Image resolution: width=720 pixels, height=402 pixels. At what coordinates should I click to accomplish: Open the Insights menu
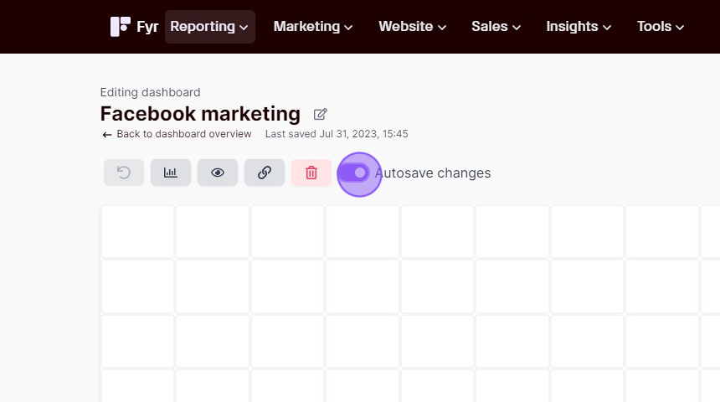coord(579,27)
